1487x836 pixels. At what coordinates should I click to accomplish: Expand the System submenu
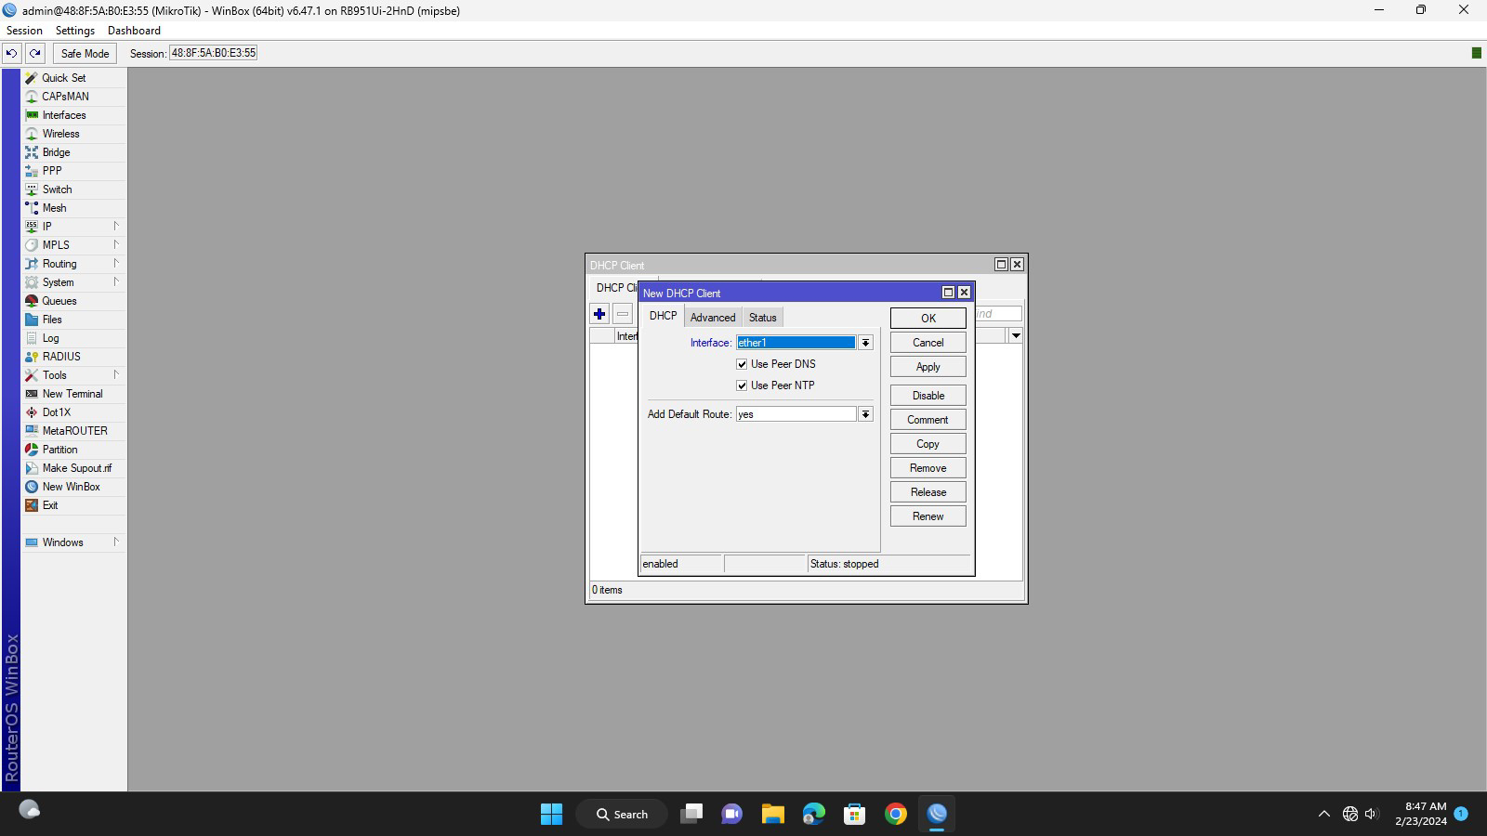click(73, 282)
